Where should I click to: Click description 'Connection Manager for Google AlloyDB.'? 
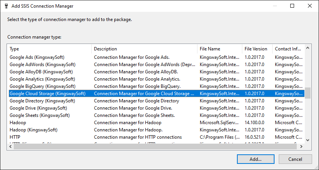click(136, 72)
